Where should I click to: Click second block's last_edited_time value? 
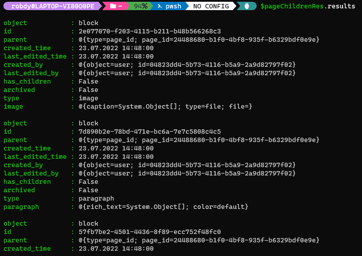(x=116, y=157)
